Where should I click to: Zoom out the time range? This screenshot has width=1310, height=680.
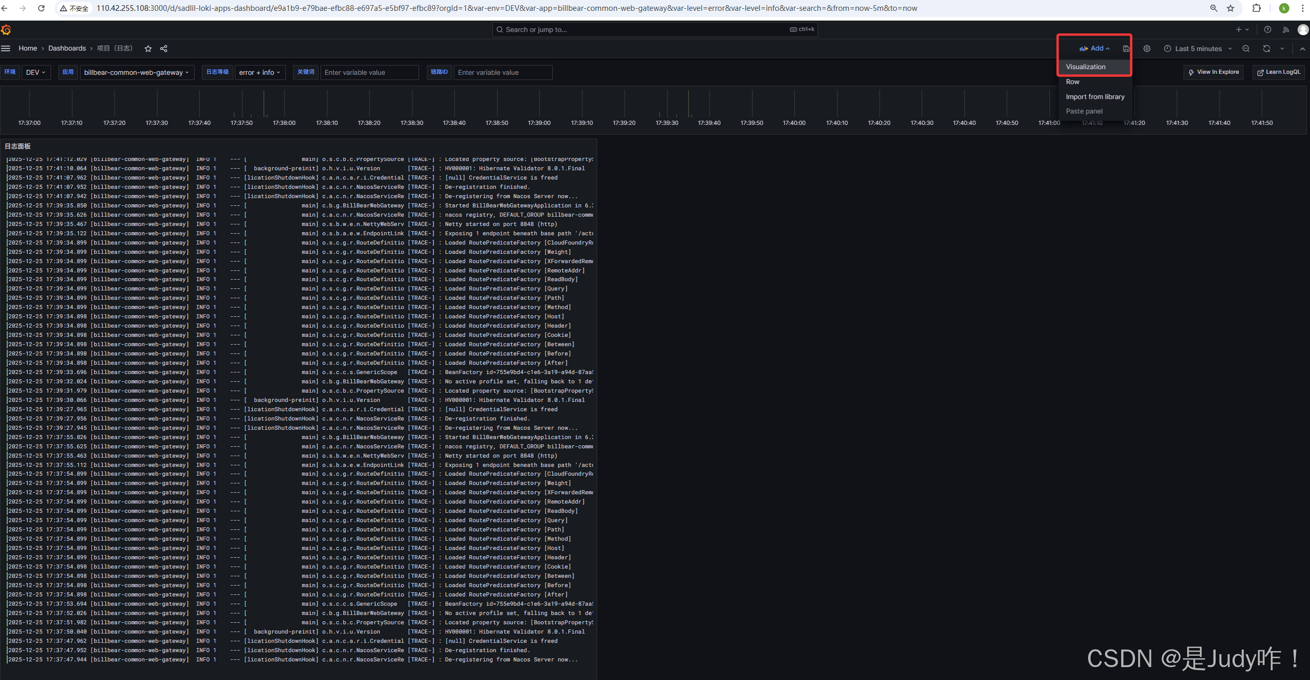(1246, 48)
